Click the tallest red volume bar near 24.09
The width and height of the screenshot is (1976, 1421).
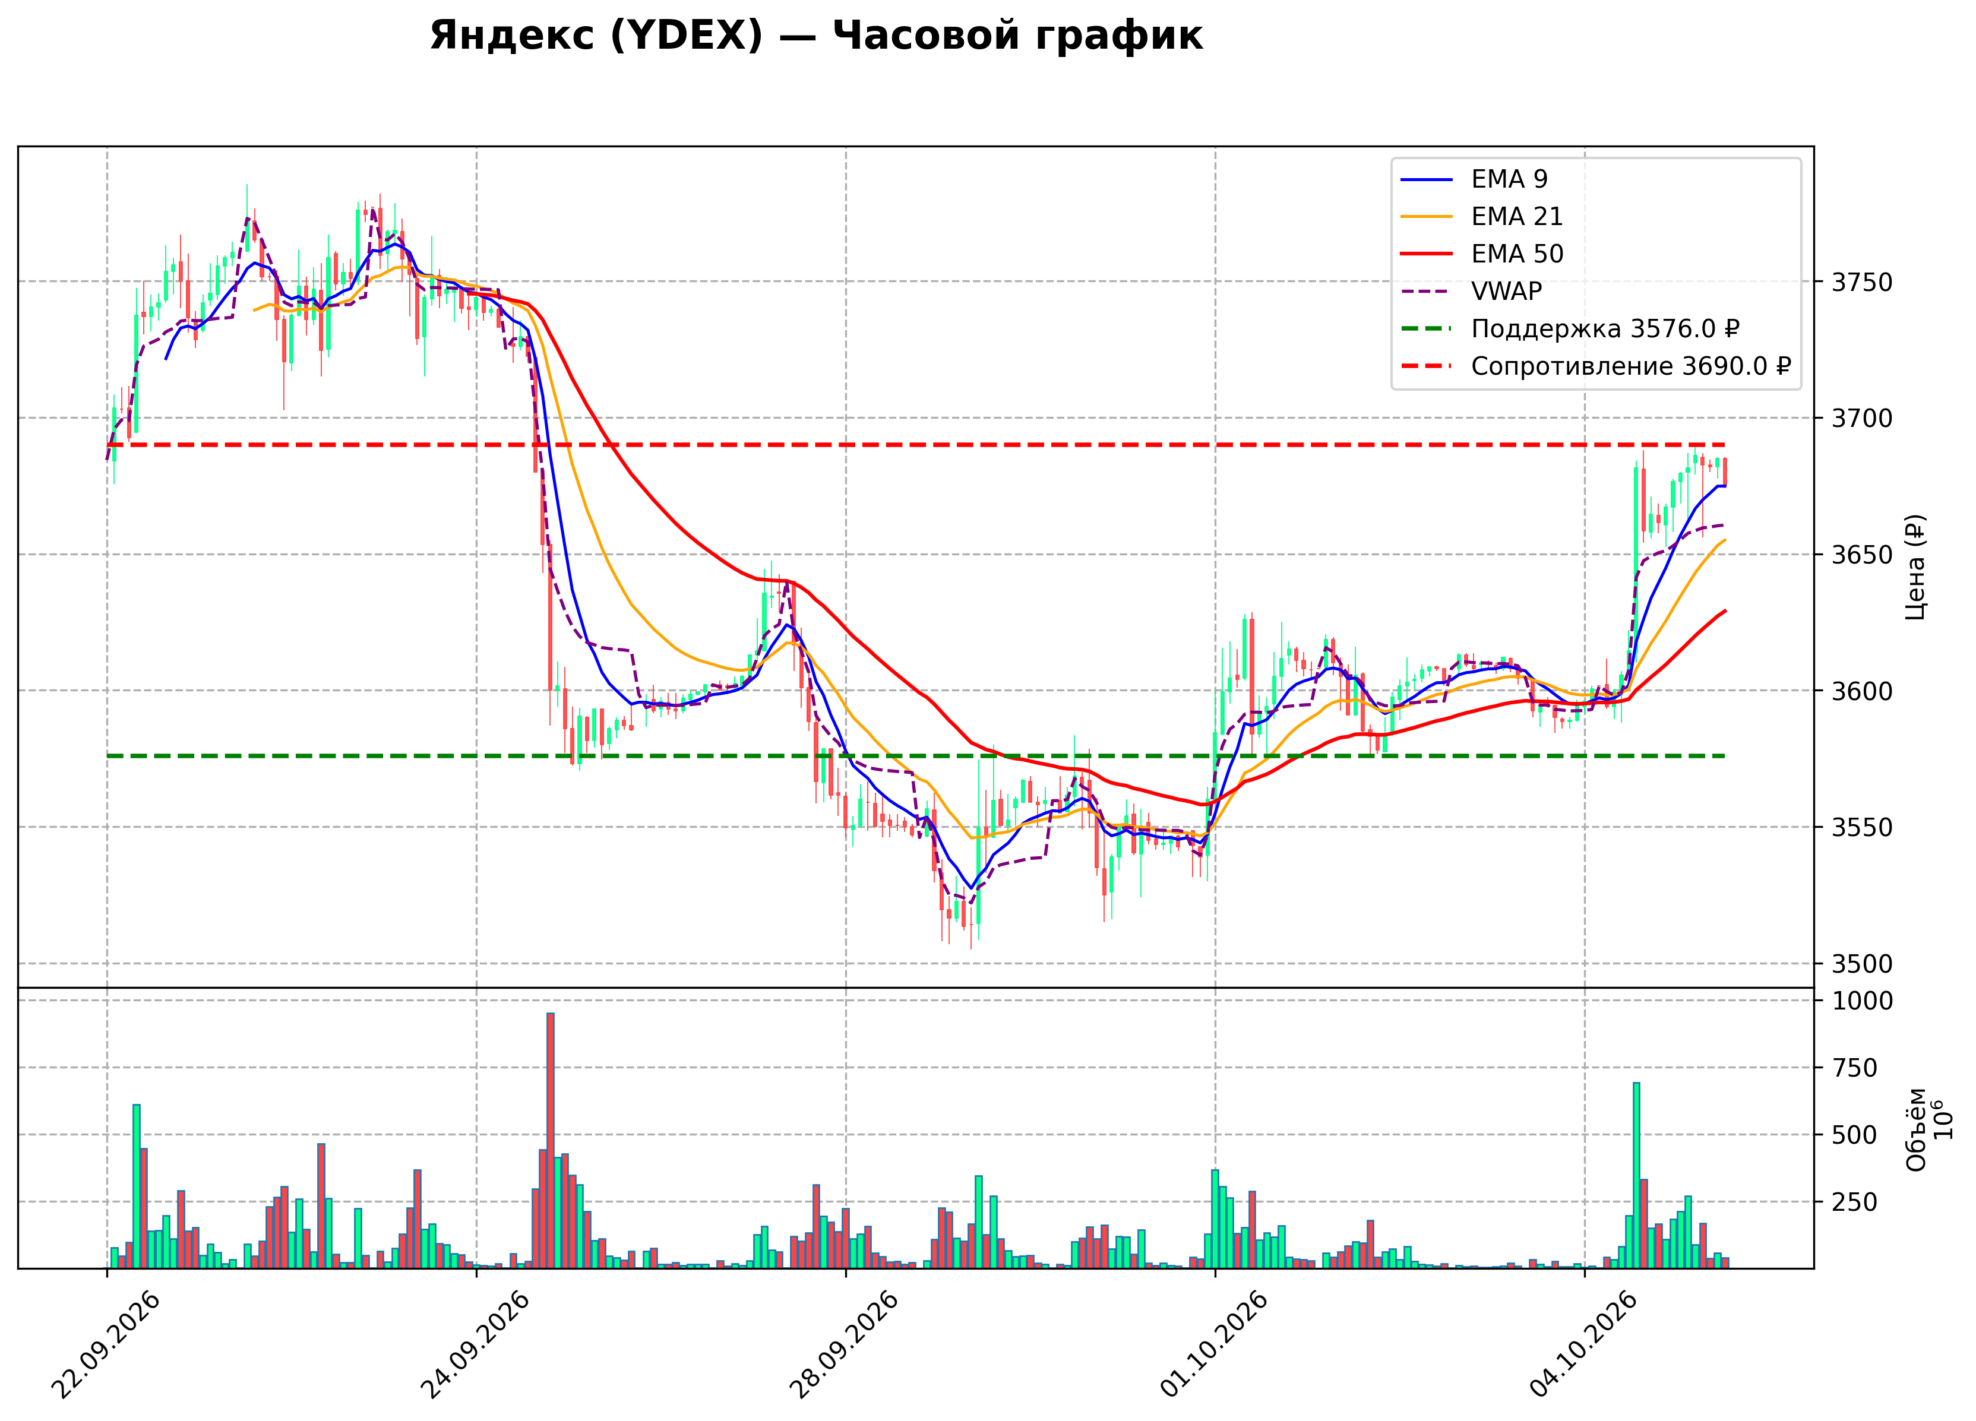[551, 1141]
